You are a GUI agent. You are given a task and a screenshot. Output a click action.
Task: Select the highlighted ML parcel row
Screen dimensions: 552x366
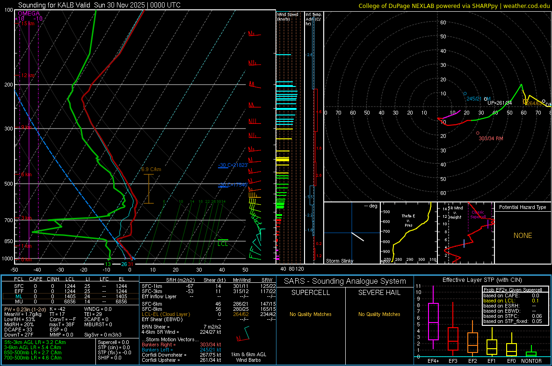tap(71, 296)
